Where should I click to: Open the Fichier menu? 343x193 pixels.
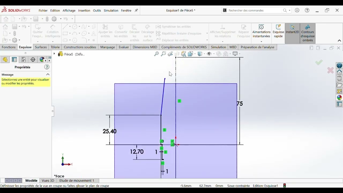click(x=43, y=10)
